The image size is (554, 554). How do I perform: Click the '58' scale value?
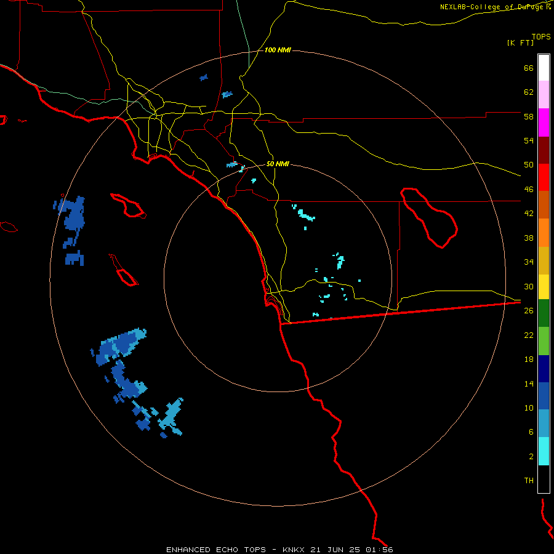tap(529, 116)
